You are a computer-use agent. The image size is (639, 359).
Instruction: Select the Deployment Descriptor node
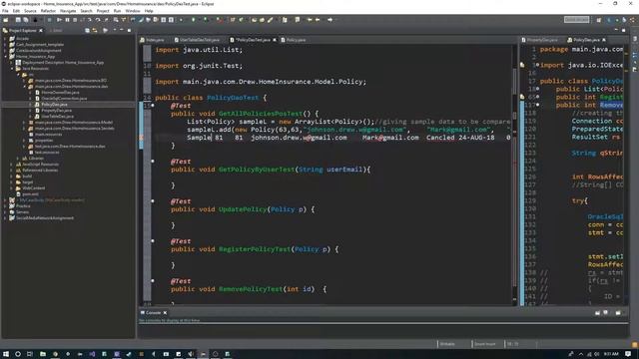coord(63,63)
